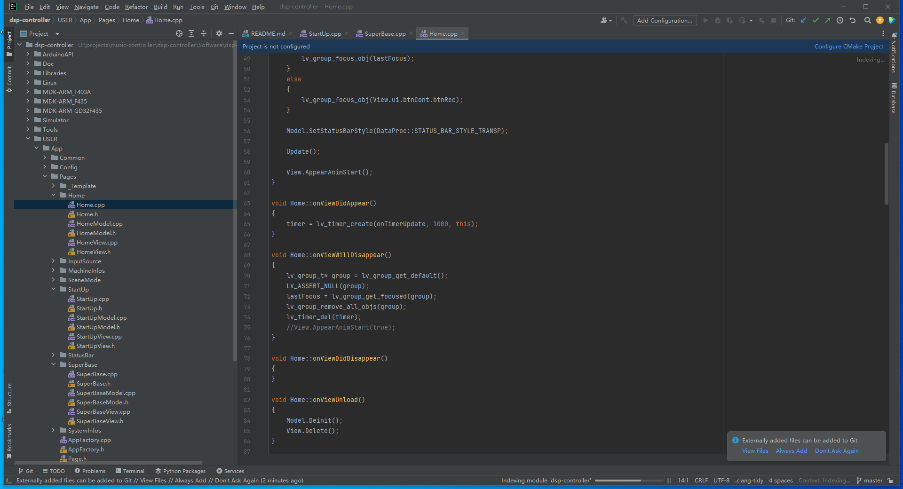Toggle the Notifications tool window
Screen dimensions: 903x489
click(894, 52)
